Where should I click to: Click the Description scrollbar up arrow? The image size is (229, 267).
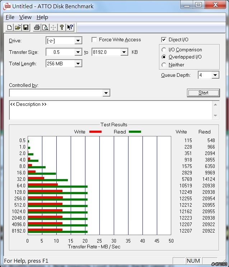pos(215,104)
